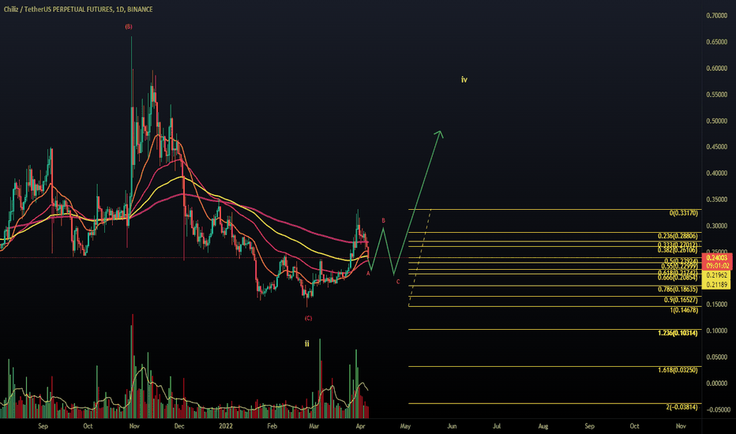Click the 0.15000 price axis value
The image size is (736, 434).
717,304
